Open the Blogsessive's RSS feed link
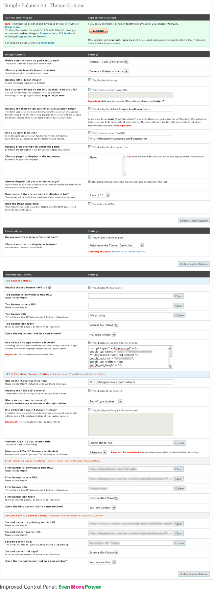213x593 pixels. coord(55,33)
